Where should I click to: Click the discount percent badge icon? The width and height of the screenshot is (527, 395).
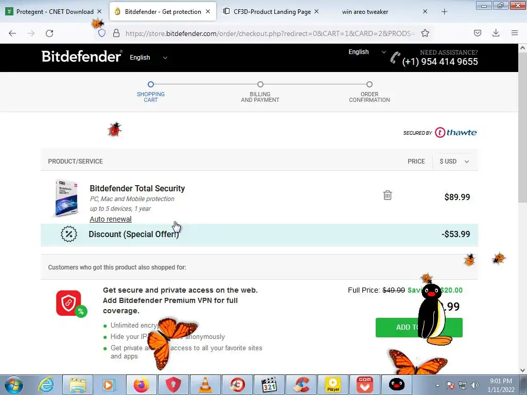69,234
